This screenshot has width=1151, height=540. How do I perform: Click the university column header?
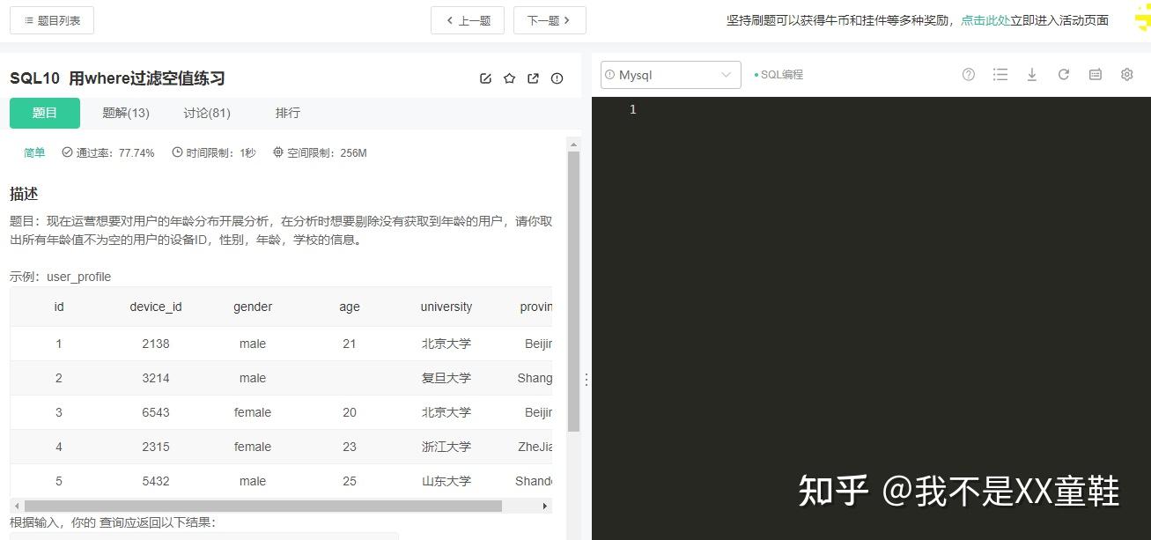[x=446, y=307]
